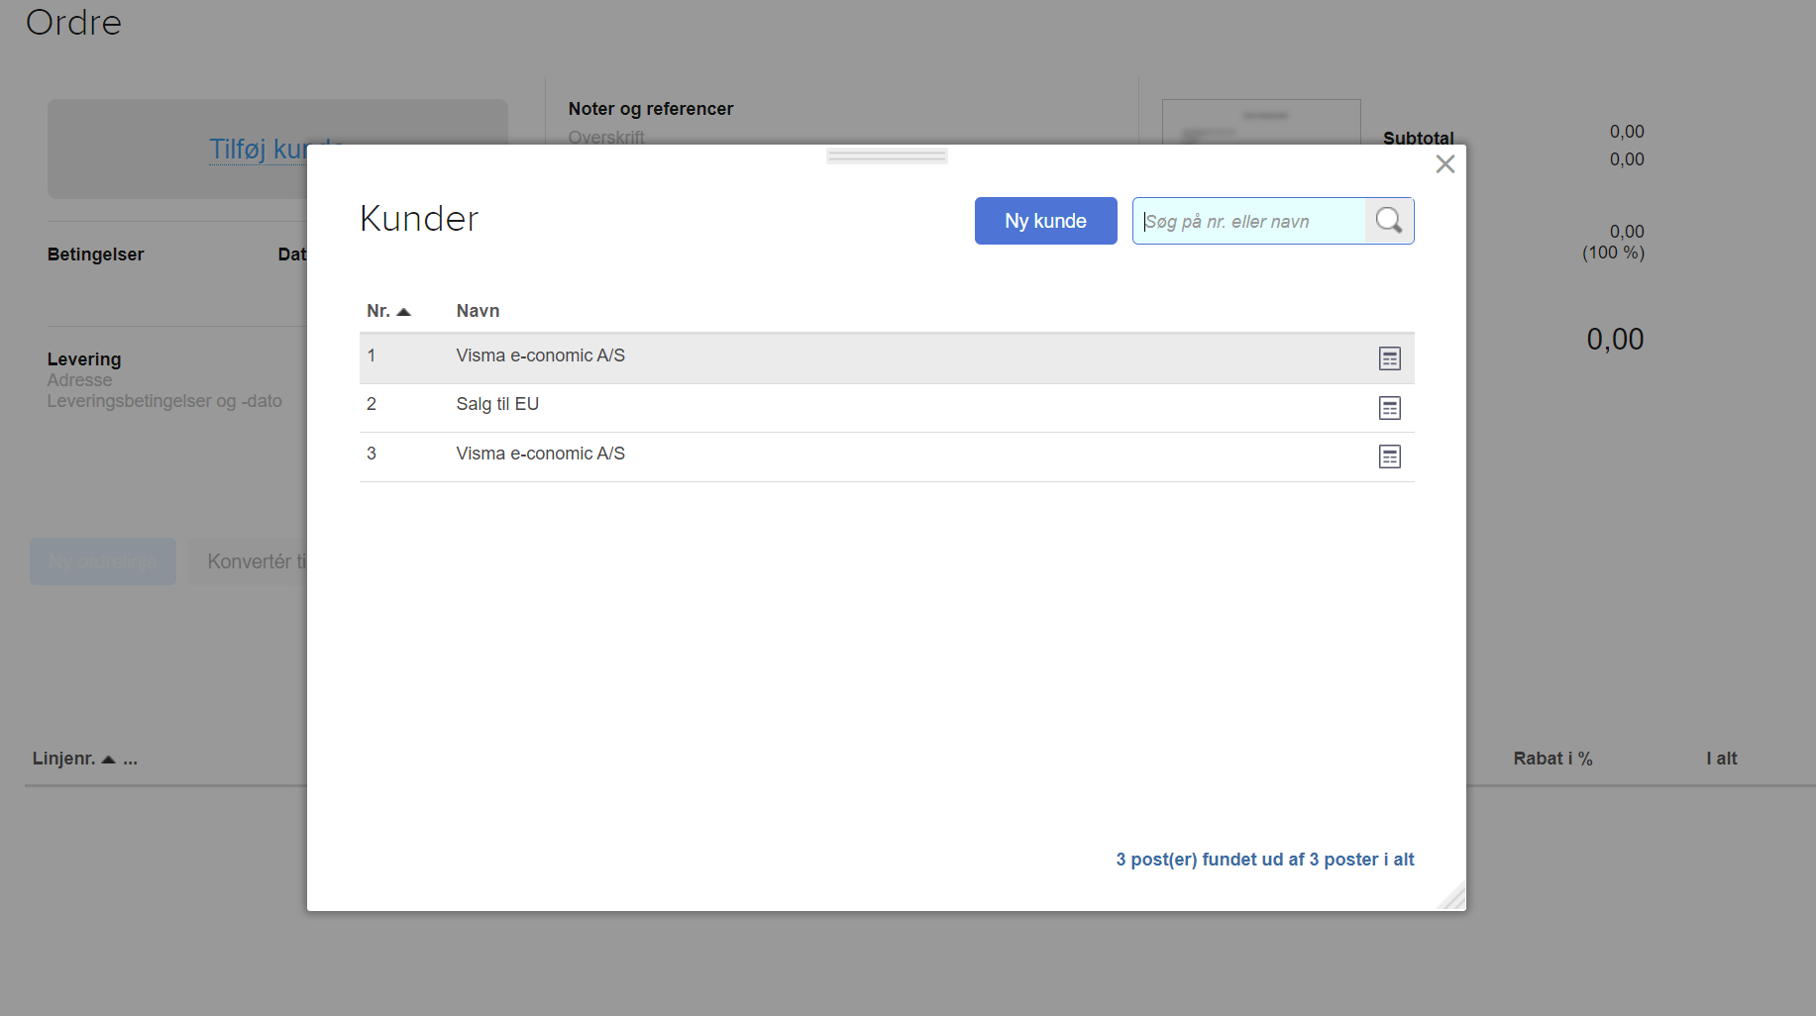Focus the 'Søg på nr. eller navn' field
This screenshot has width=1816, height=1016.
pyautogui.click(x=1248, y=222)
